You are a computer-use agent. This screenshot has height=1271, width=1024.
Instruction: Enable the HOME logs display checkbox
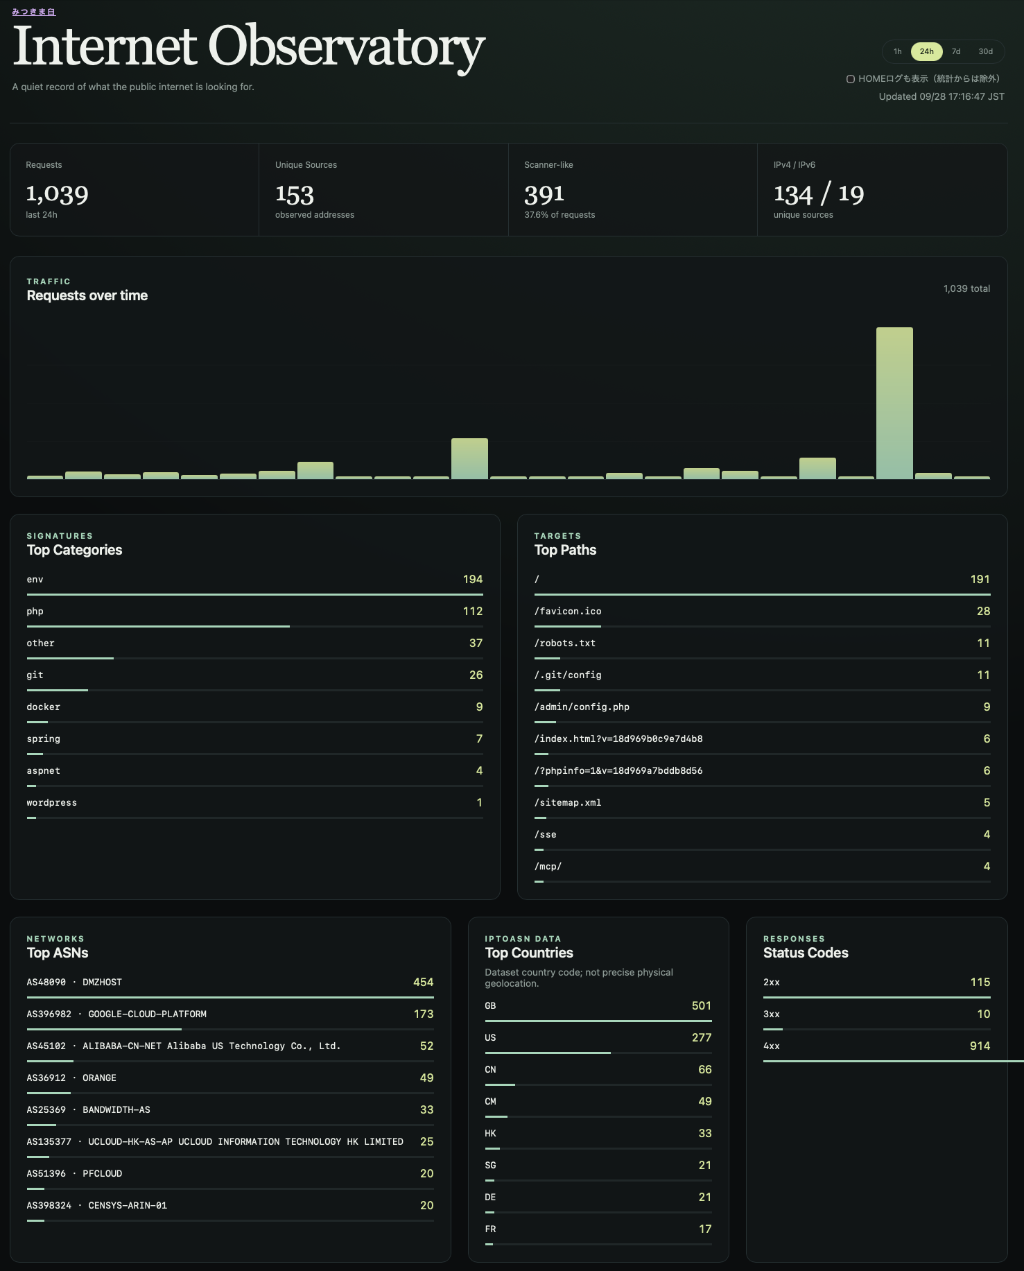click(850, 79)
